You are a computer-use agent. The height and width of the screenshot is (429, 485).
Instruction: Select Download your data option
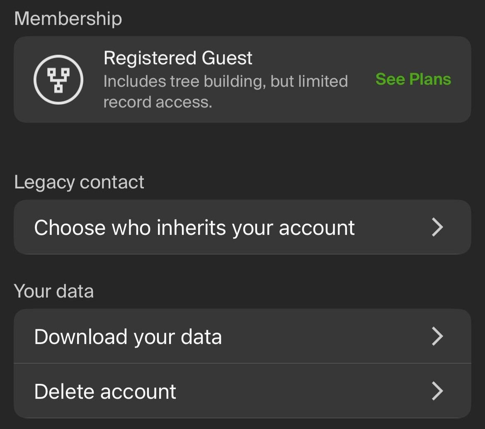click(242, 336)
